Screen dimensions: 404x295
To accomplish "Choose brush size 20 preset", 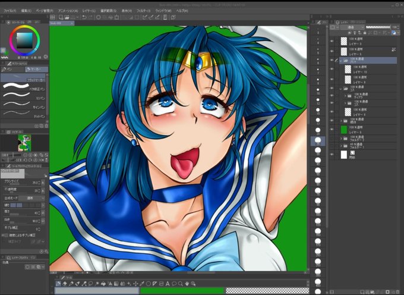I will click(x=318, y=131).
